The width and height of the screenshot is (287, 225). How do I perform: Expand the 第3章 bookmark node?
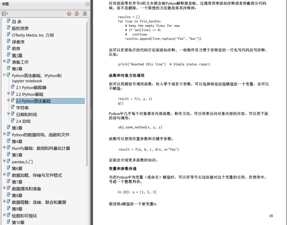point(4,128)
